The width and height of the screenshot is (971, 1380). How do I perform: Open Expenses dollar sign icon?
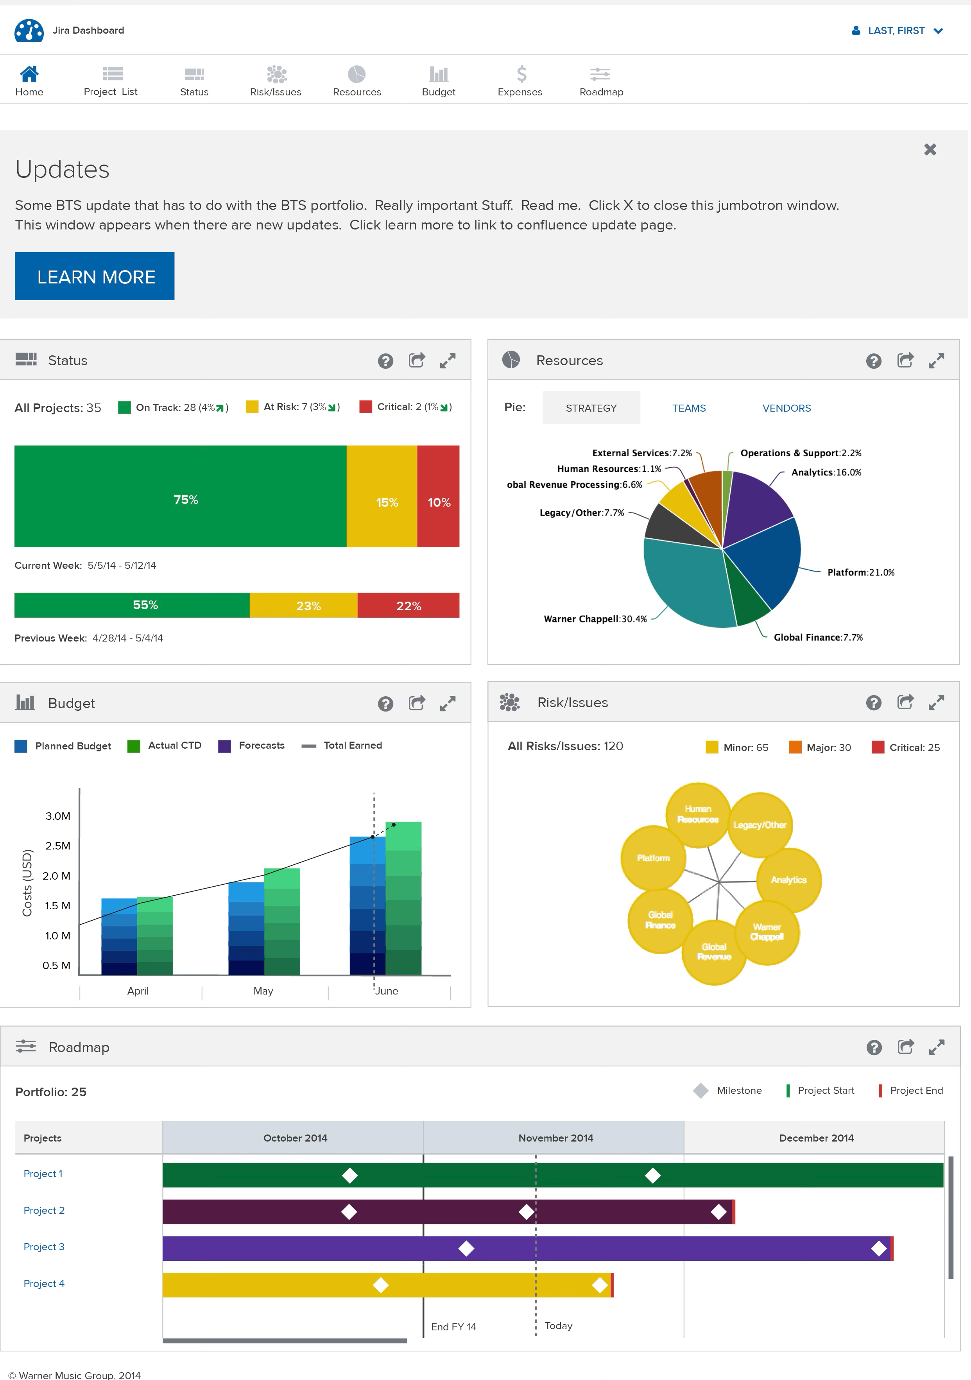point(521,74)
